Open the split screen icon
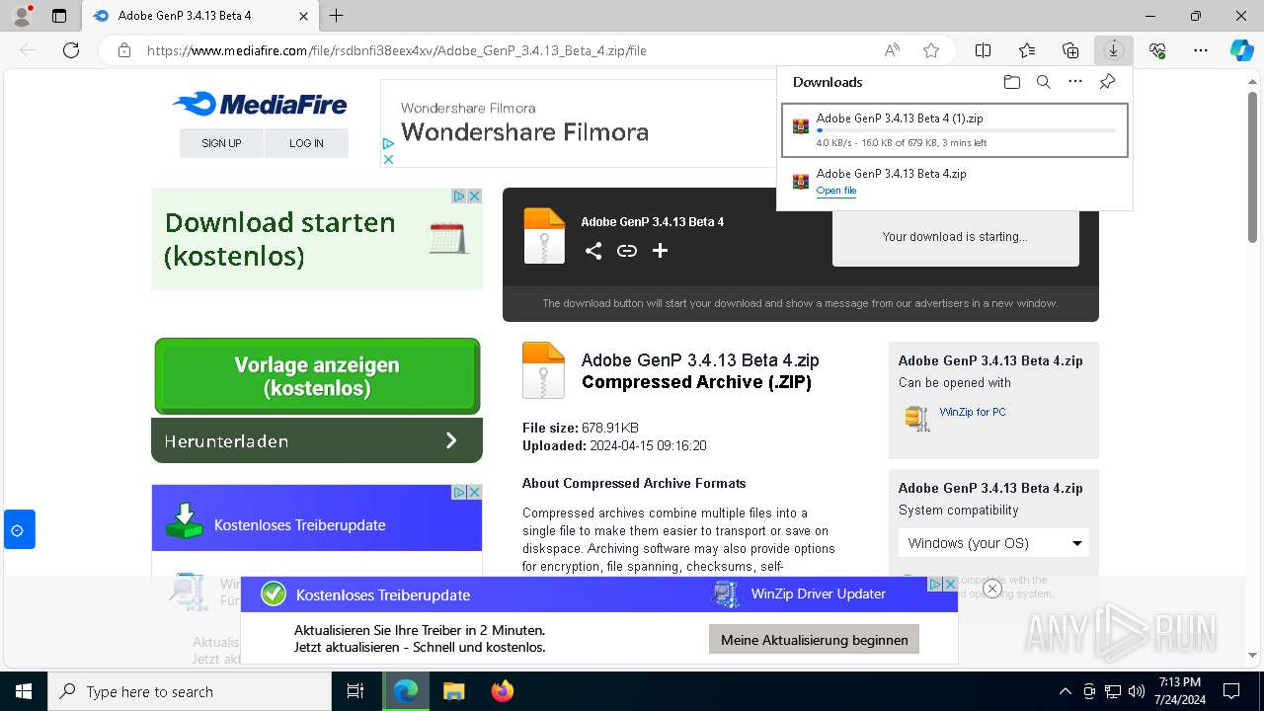Viewport: 1264px width, 711px height. pos(984,50)
